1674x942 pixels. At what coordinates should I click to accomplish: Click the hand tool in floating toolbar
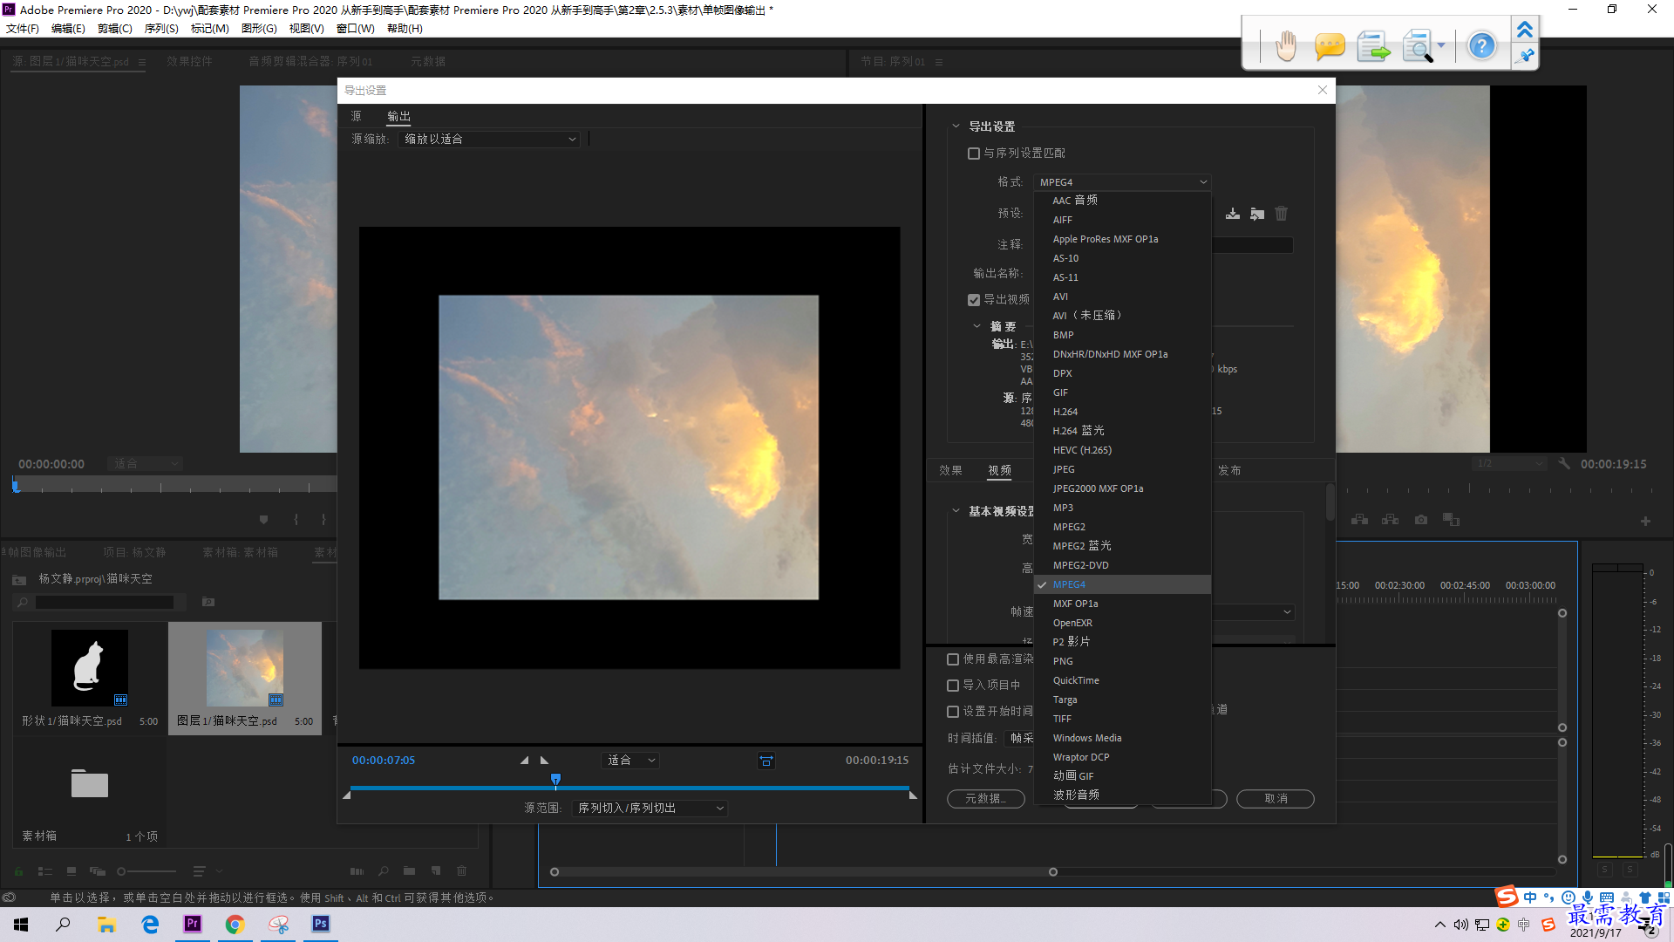point(1285,45)
